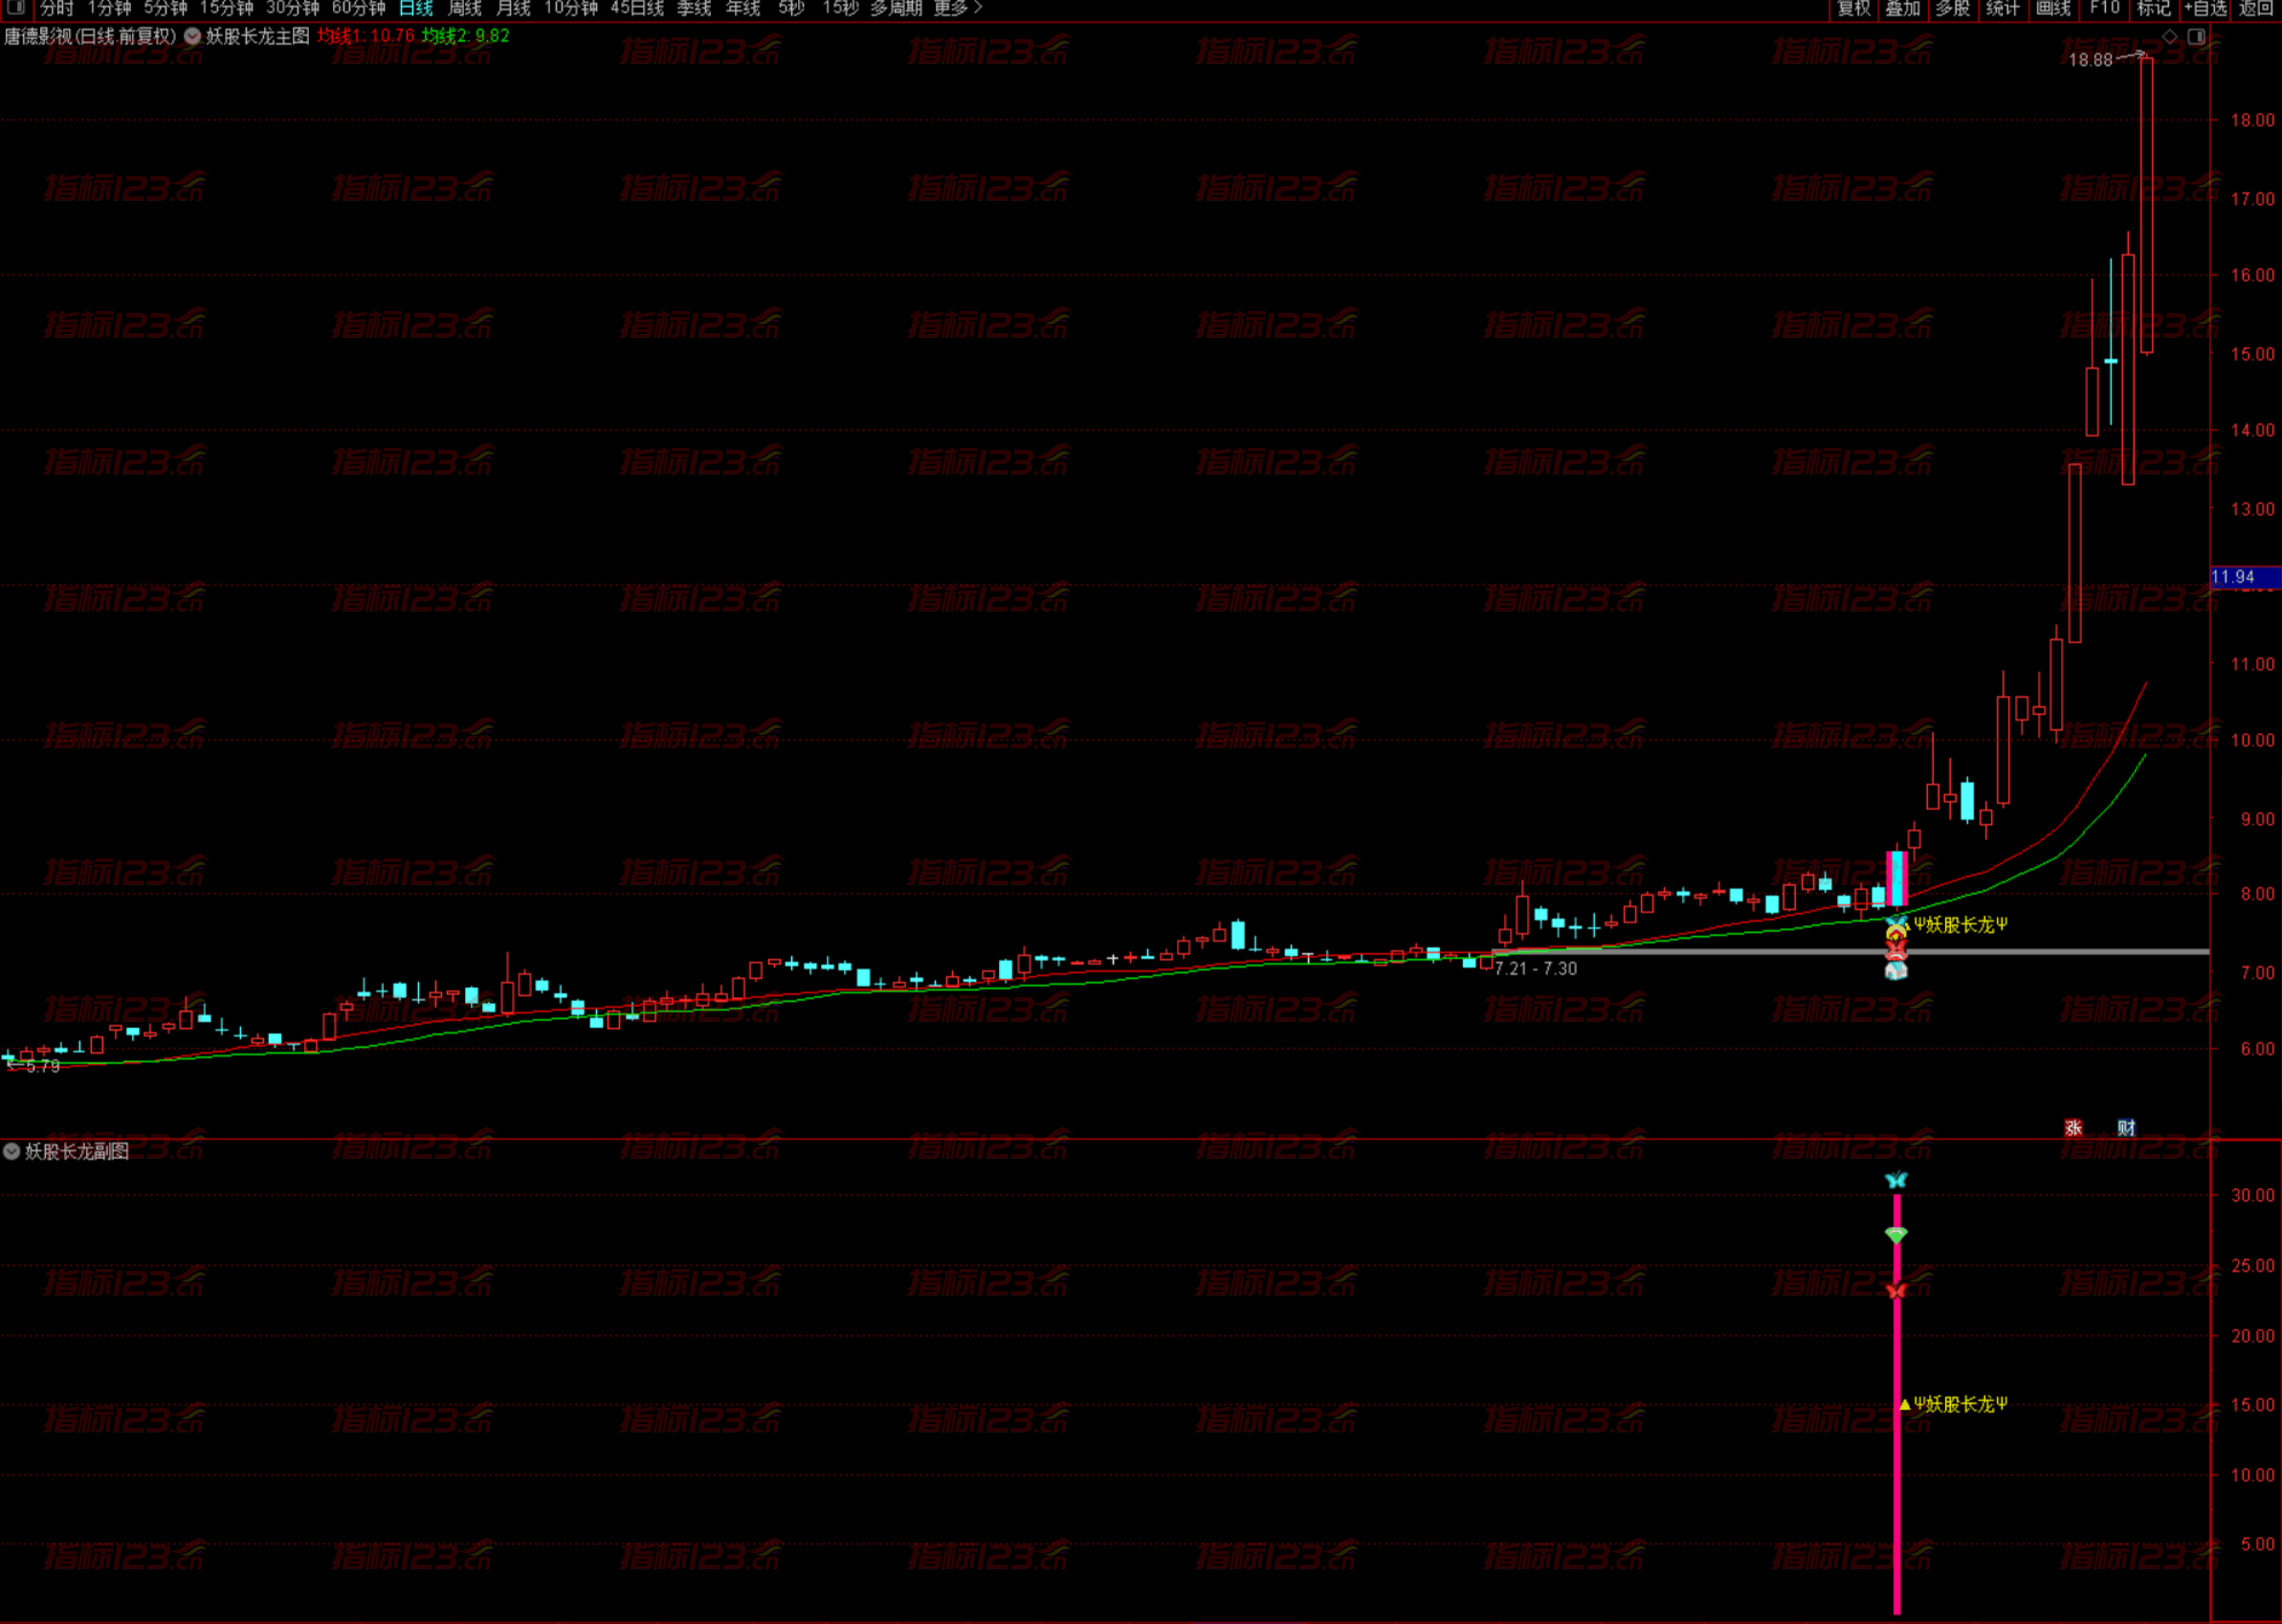Click the 5.79 low price label
This screenshot has height=1624, width=2282.
tap(42, 1066)
